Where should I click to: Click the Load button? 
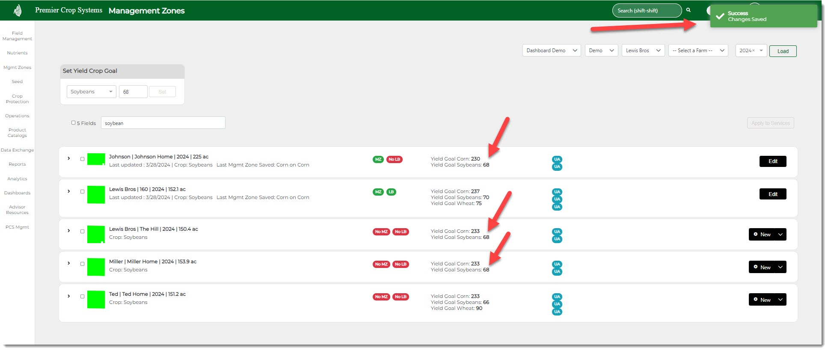783,51
